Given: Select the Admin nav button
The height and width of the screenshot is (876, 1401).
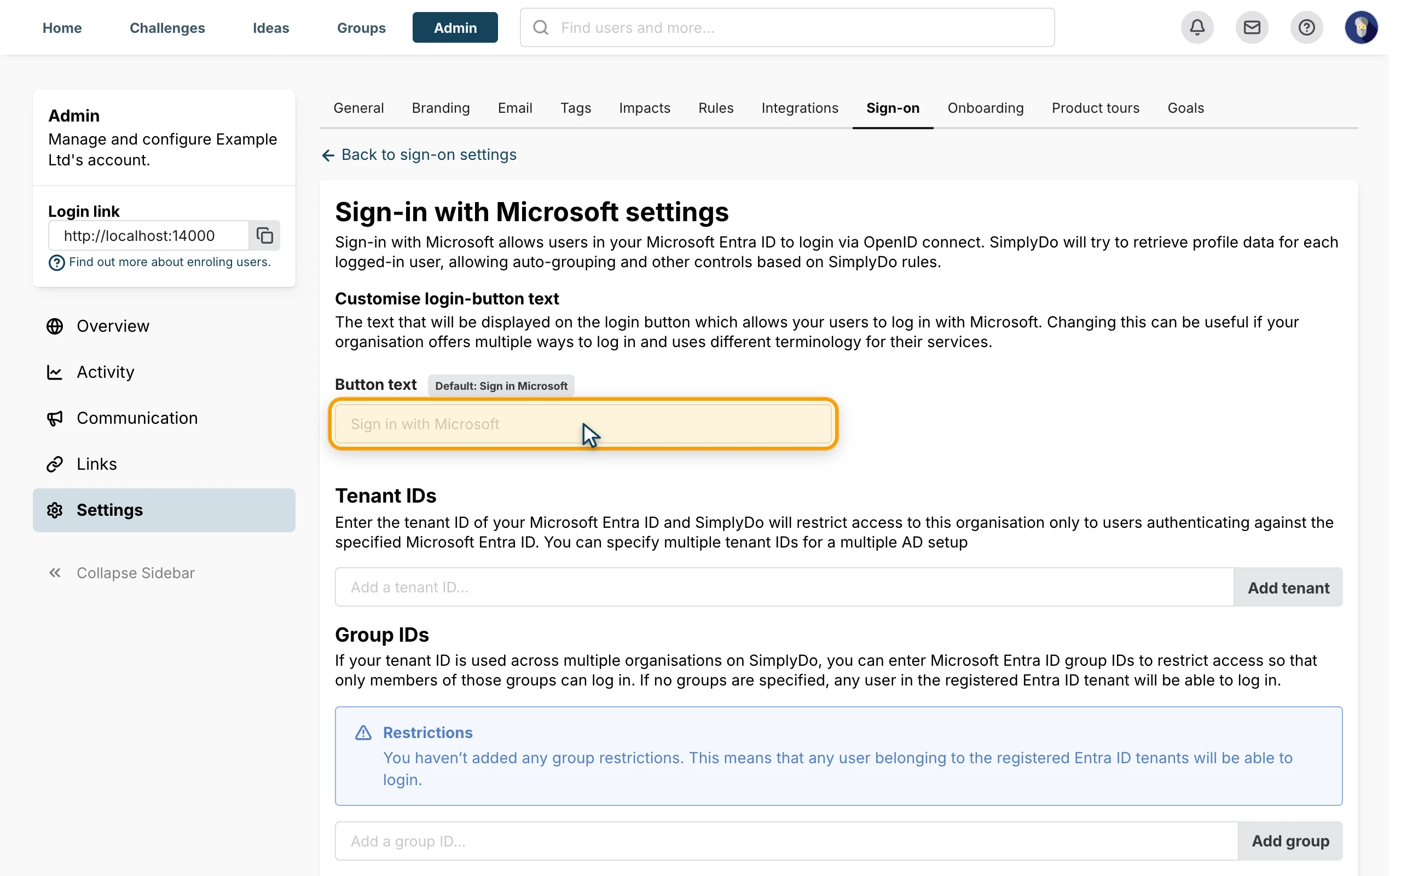Looking at the screenshot, I should (455, 28).
